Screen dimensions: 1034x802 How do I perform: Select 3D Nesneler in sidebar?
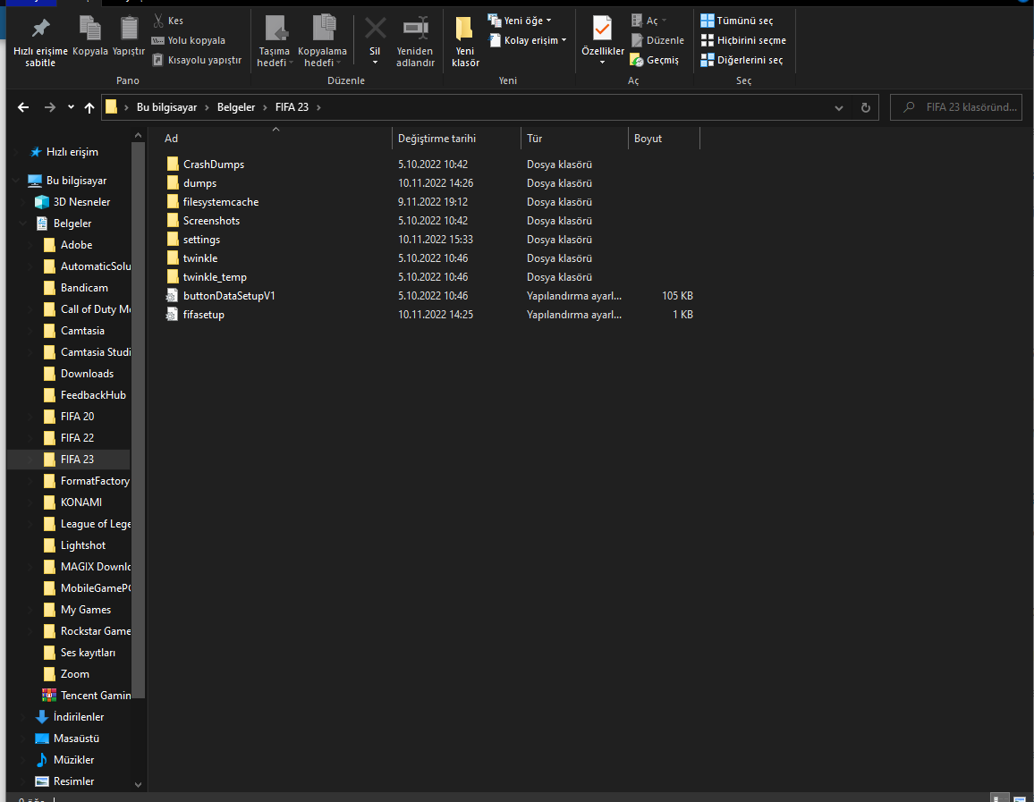click(x=81, y=202)
